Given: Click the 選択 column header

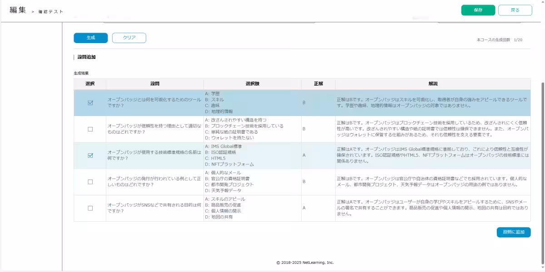Looking at the screenshot, I should tap(90, 84).
